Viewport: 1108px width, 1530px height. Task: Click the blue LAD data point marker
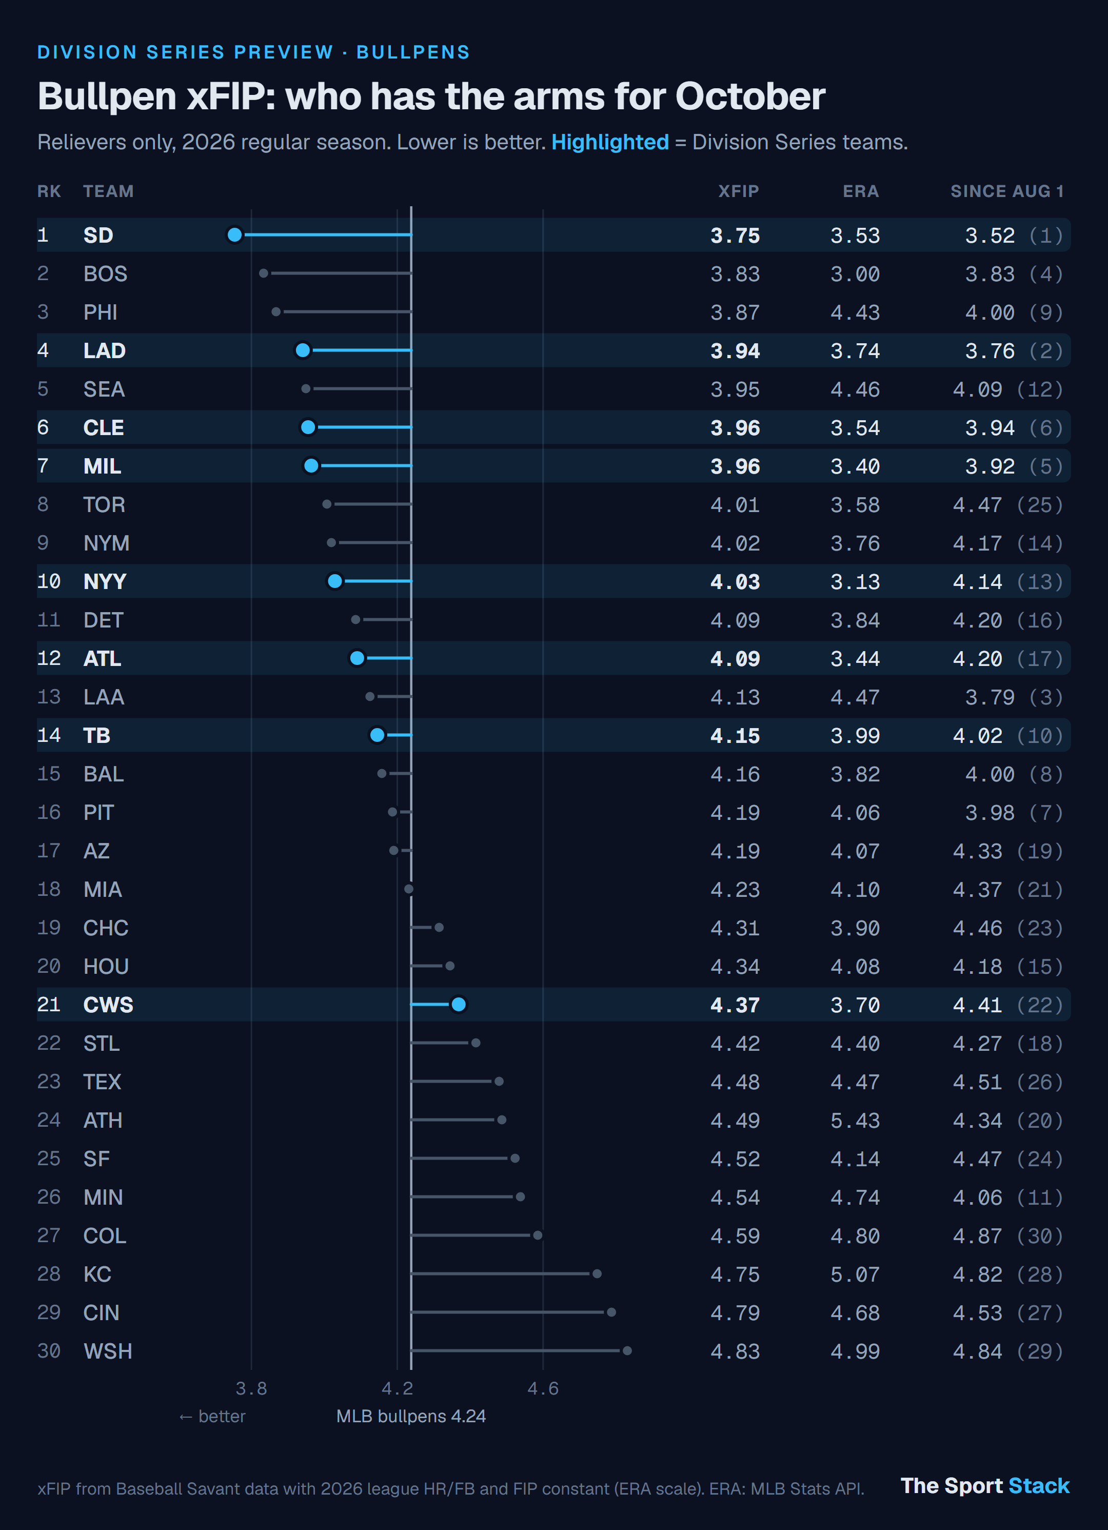click(303, 350)
